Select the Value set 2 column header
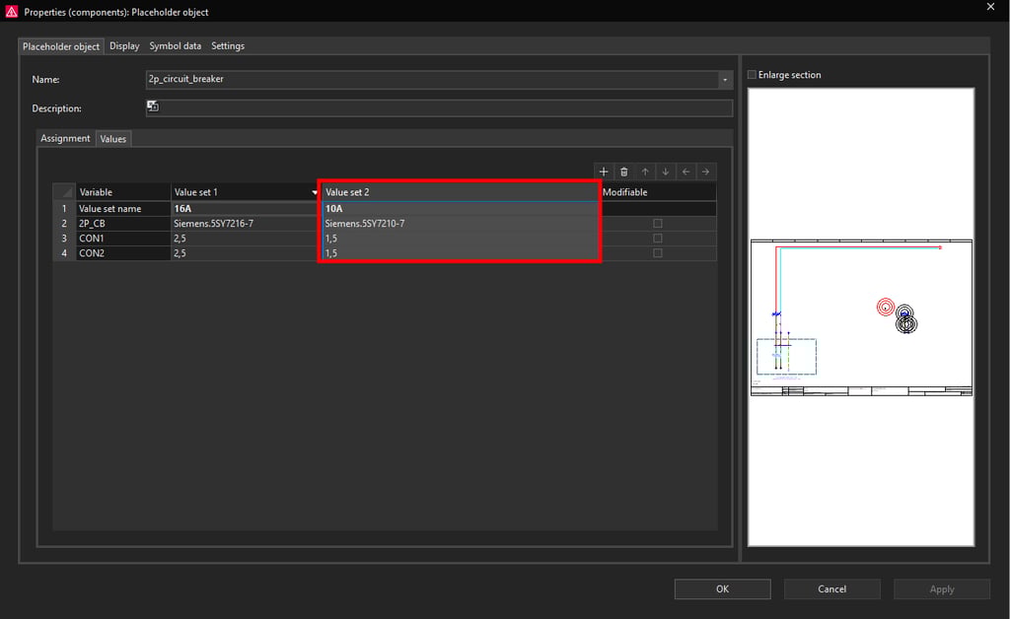The height and width of the screenshot is (619, 1010). [x=461, y=192]
